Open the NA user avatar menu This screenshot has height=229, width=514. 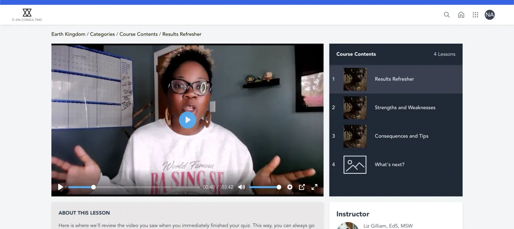pyautogui.click(x=490, y=15)
